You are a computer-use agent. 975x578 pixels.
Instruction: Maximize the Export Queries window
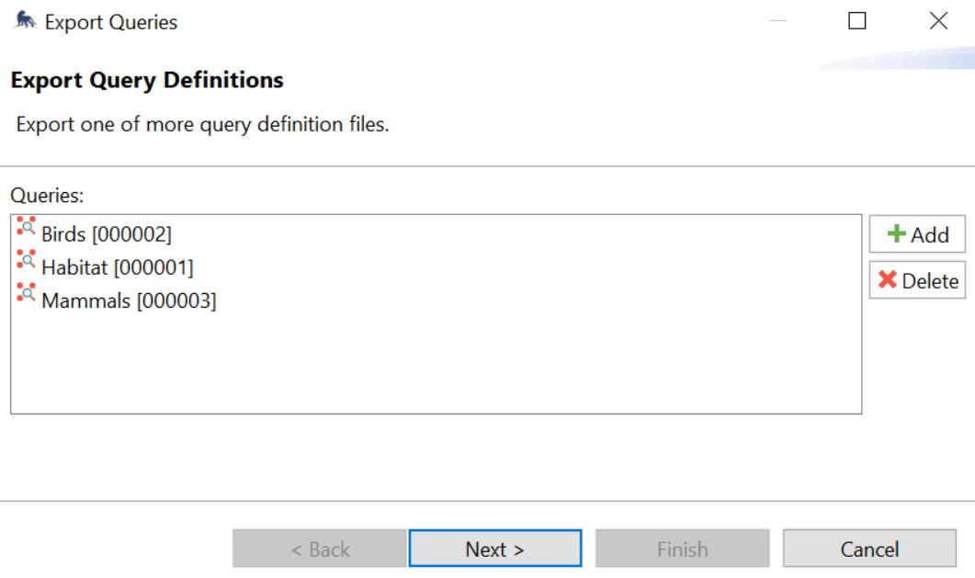click(x=857, y=21)
